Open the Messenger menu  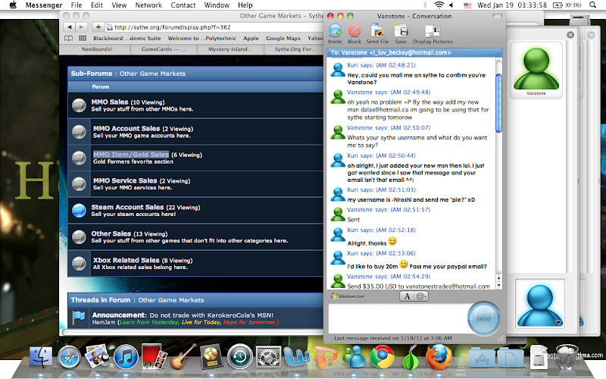[x=44, y=5]
